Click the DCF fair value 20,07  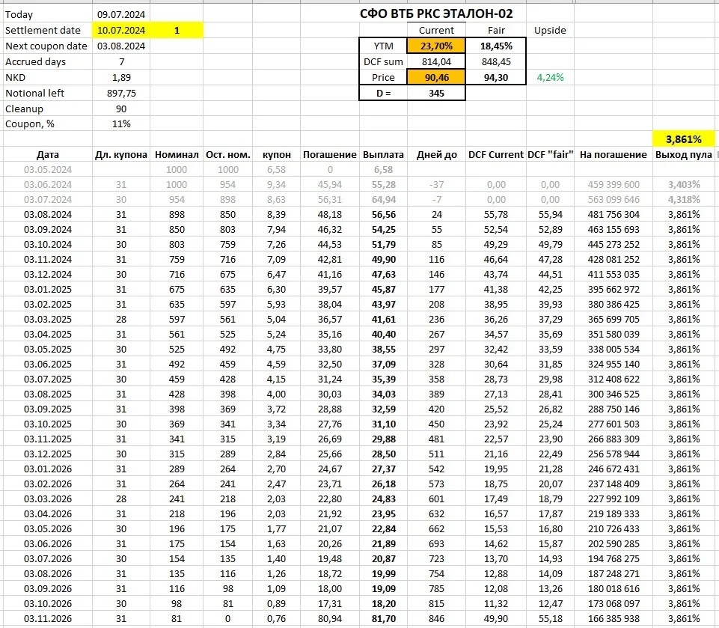tap(550, 484)
